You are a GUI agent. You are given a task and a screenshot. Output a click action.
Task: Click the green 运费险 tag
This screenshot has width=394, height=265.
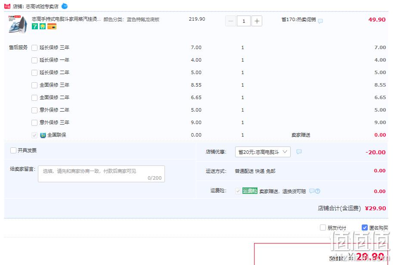(250, 191)
